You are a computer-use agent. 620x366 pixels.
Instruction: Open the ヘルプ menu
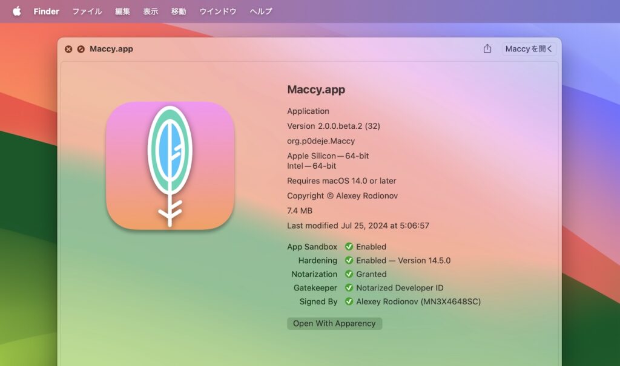pos(260,11)
